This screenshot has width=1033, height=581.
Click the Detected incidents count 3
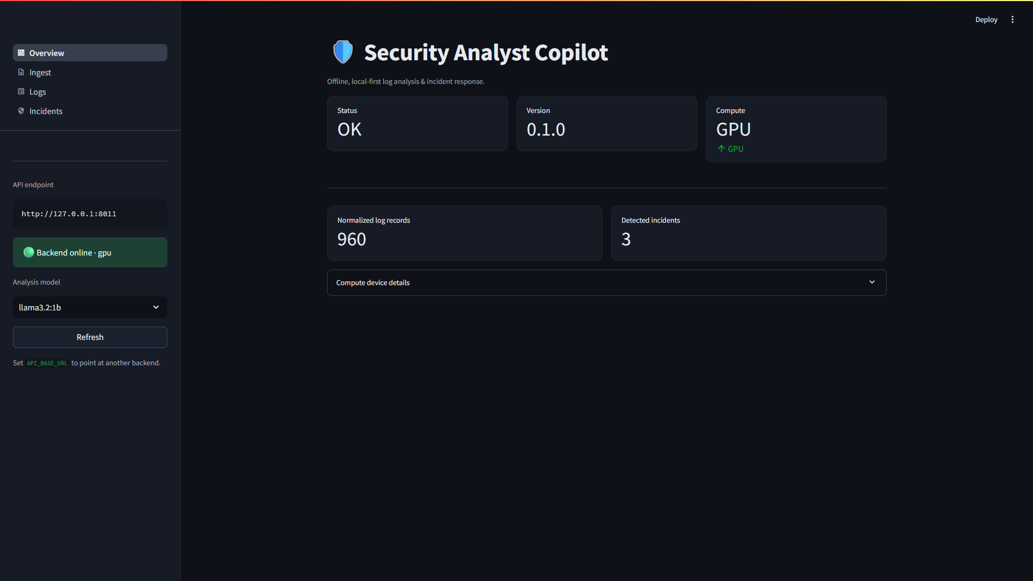tap(626, 239)
